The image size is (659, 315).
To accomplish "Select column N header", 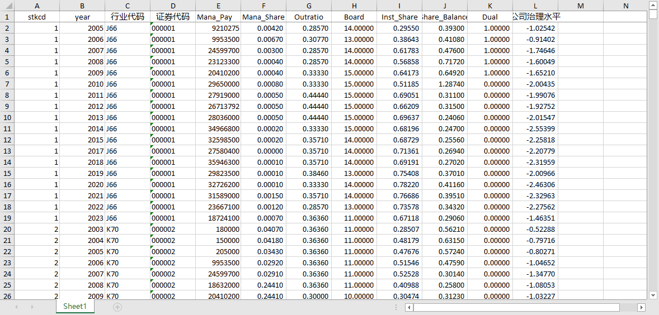I will coord(626,6).
